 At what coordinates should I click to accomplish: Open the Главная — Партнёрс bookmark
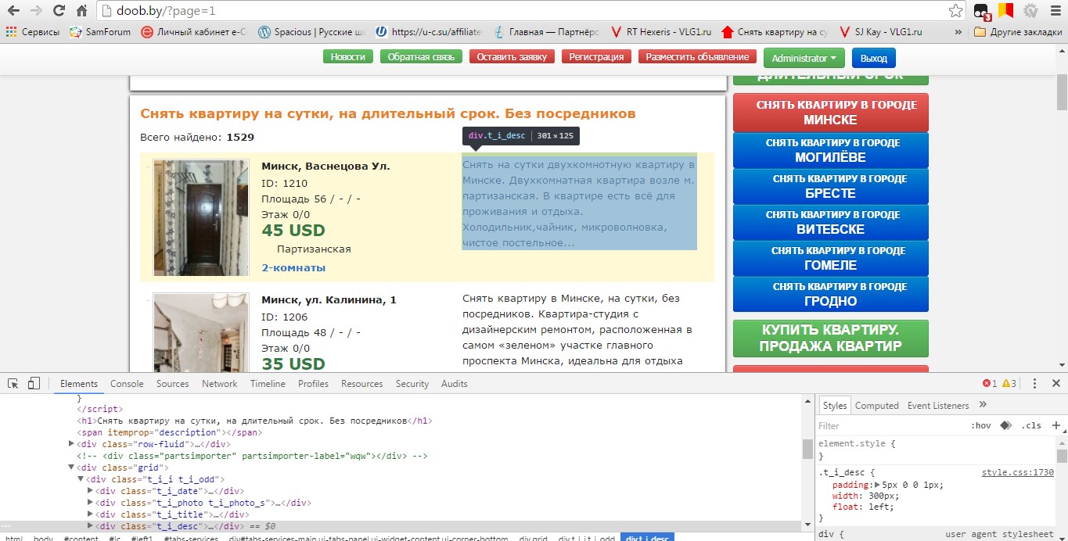(x=546, y=32)
